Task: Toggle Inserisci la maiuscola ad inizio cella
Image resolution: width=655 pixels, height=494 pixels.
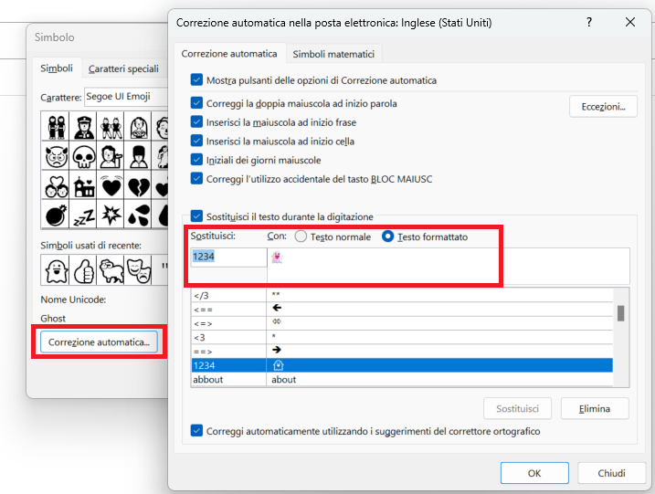Action: pyautogui.click(x=196, y=141)
